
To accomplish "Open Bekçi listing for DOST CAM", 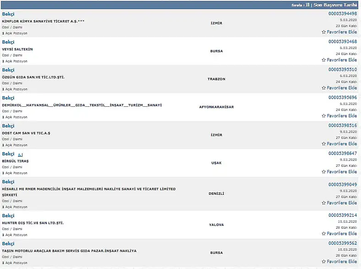I will click(x=8, y=126).
